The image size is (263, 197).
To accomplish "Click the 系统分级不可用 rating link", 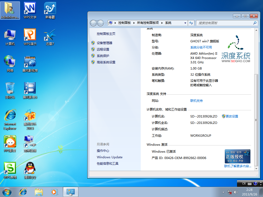I will tap(201, 47).
